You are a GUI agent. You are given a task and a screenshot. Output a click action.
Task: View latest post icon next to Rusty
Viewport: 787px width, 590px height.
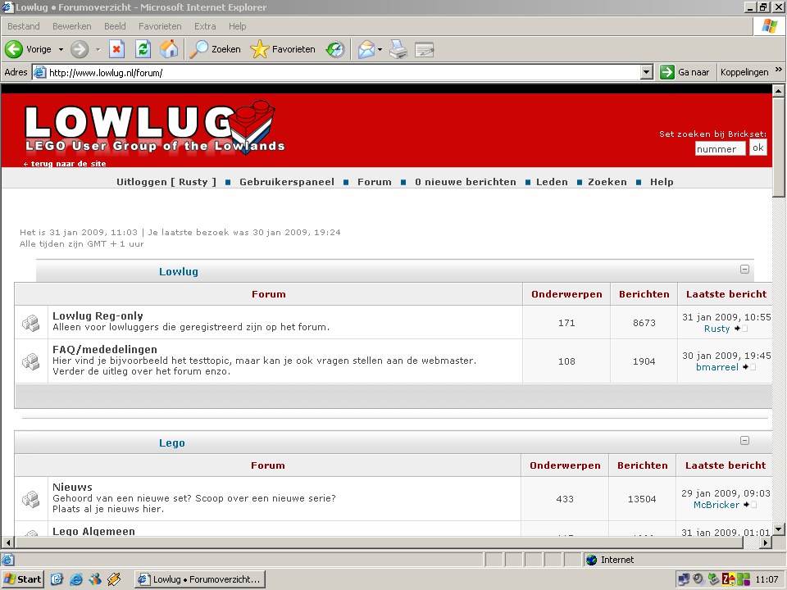(x=741, y=329)
